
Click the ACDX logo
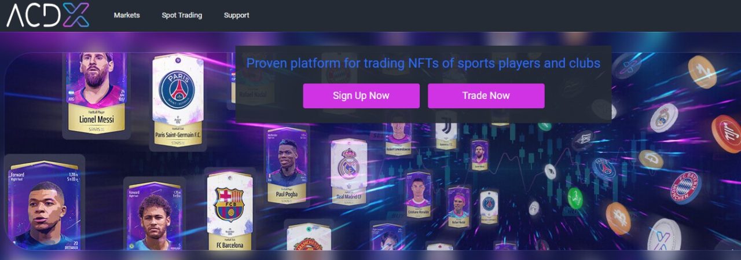(x=47, y=15)
